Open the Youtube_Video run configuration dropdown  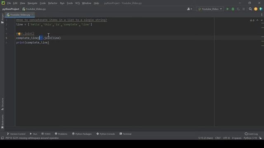click(210, 9)
